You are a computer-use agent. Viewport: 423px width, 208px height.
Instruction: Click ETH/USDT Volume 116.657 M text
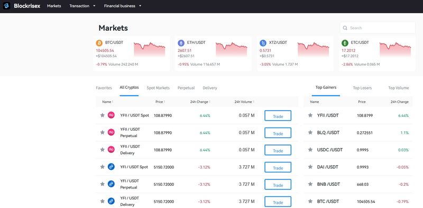pyautogui.click(x=205, y=64)
